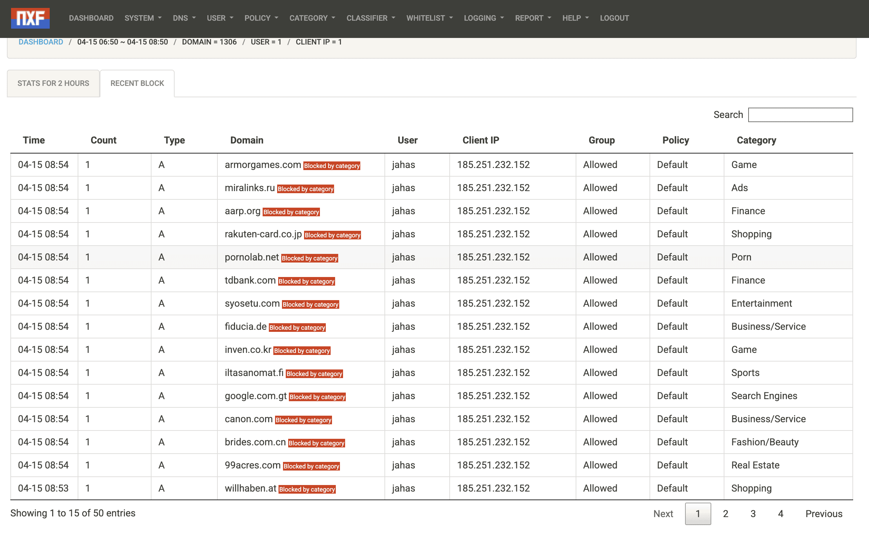Click the DASHBOARD breadcrumb link
This screenshot has height=534, width=869.
pyautogui.click(x=41, y=42)
